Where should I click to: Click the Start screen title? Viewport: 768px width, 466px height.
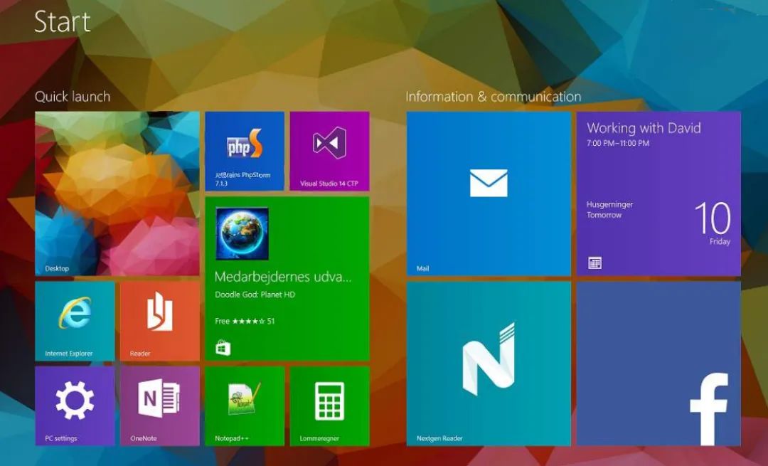click(62, 22)
